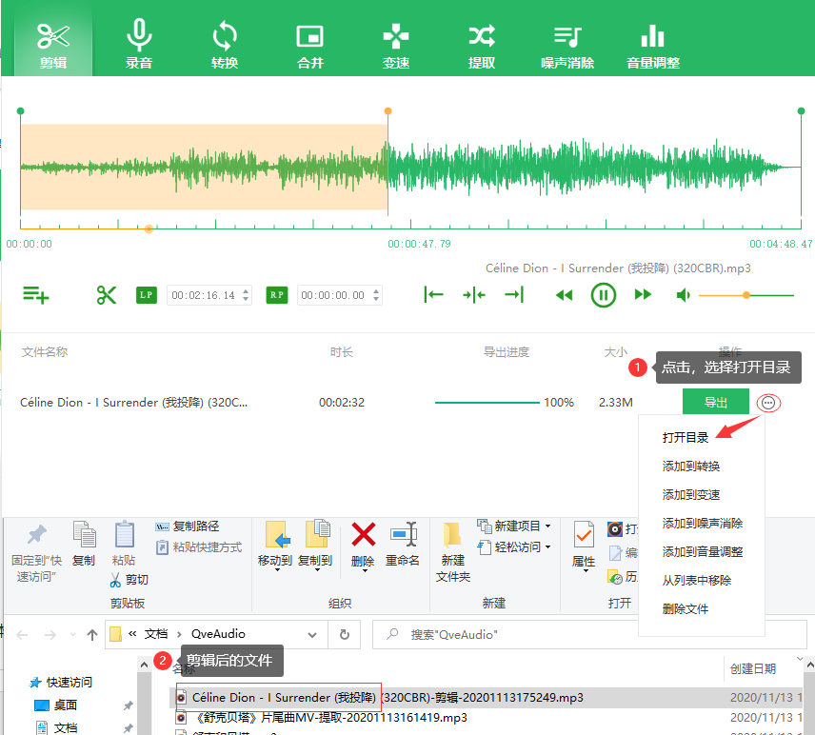Jump to selection start marker icon
Screen dimensions: 815x735
click(433, 295)
